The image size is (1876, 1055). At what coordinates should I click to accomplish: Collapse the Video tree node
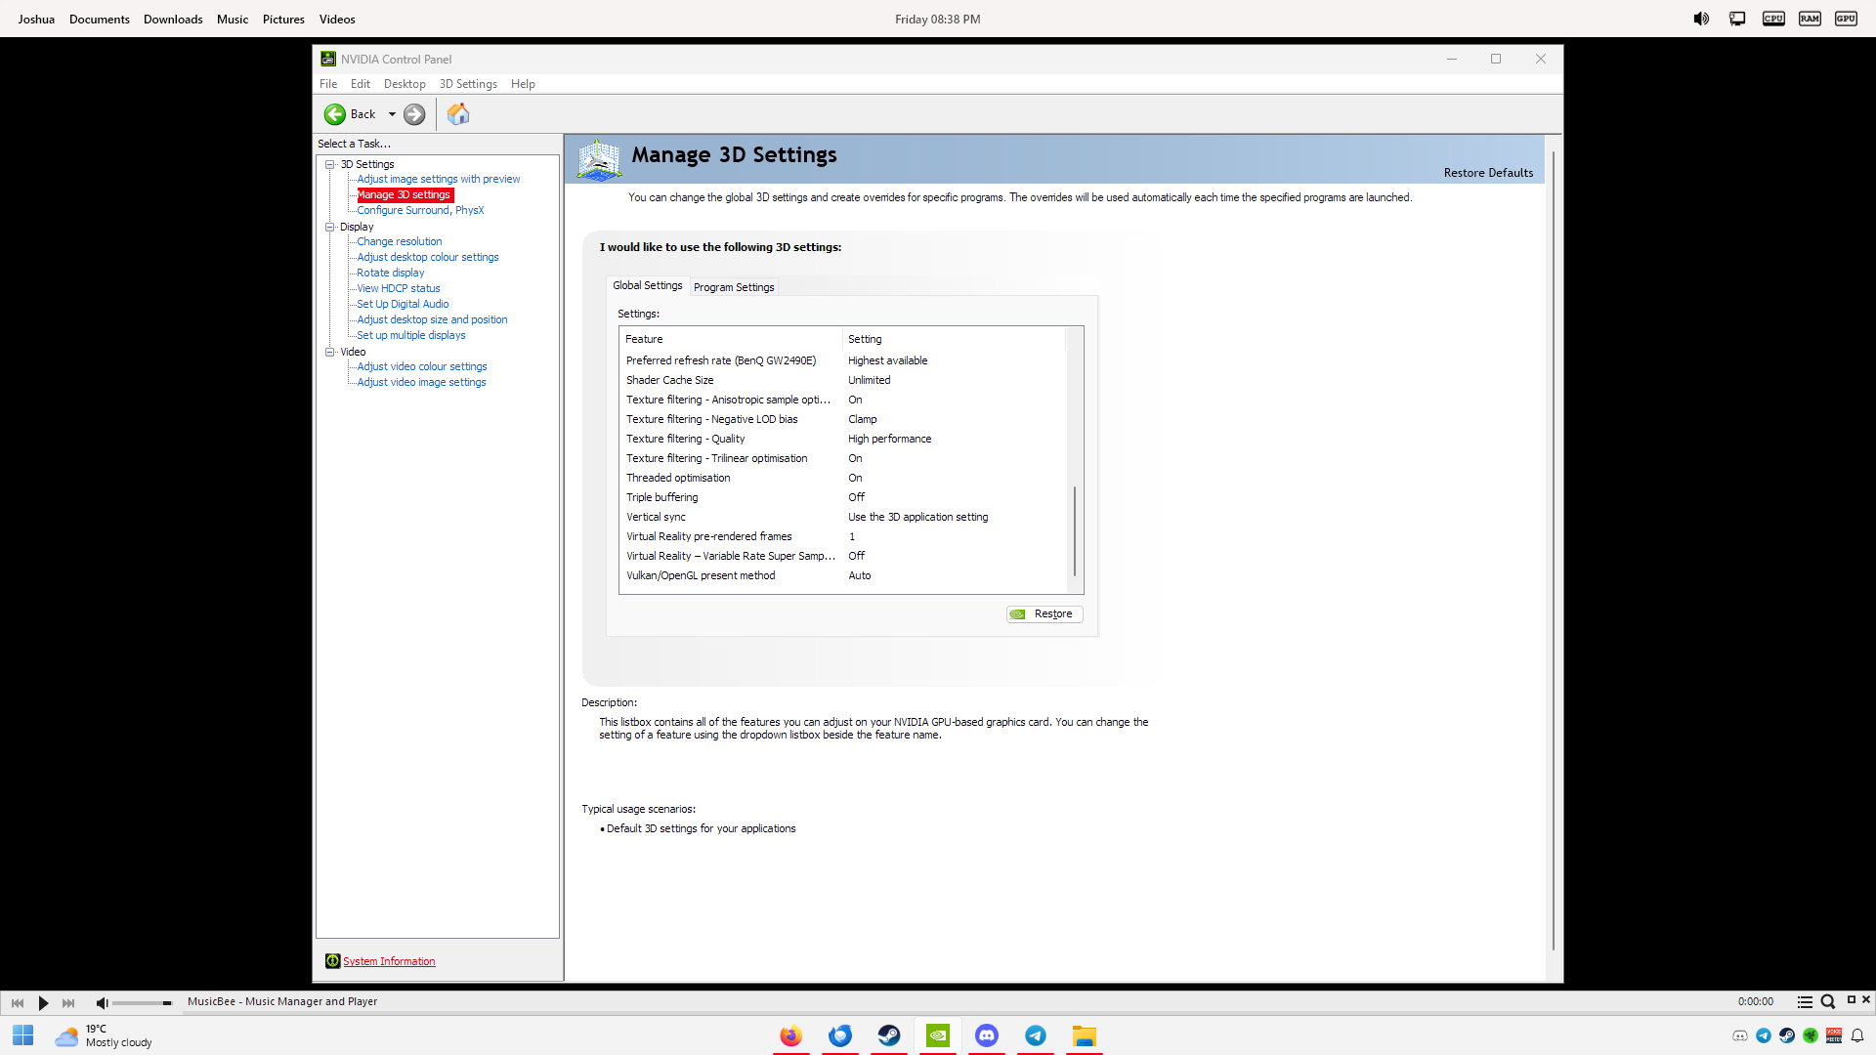tap(330, 352)
